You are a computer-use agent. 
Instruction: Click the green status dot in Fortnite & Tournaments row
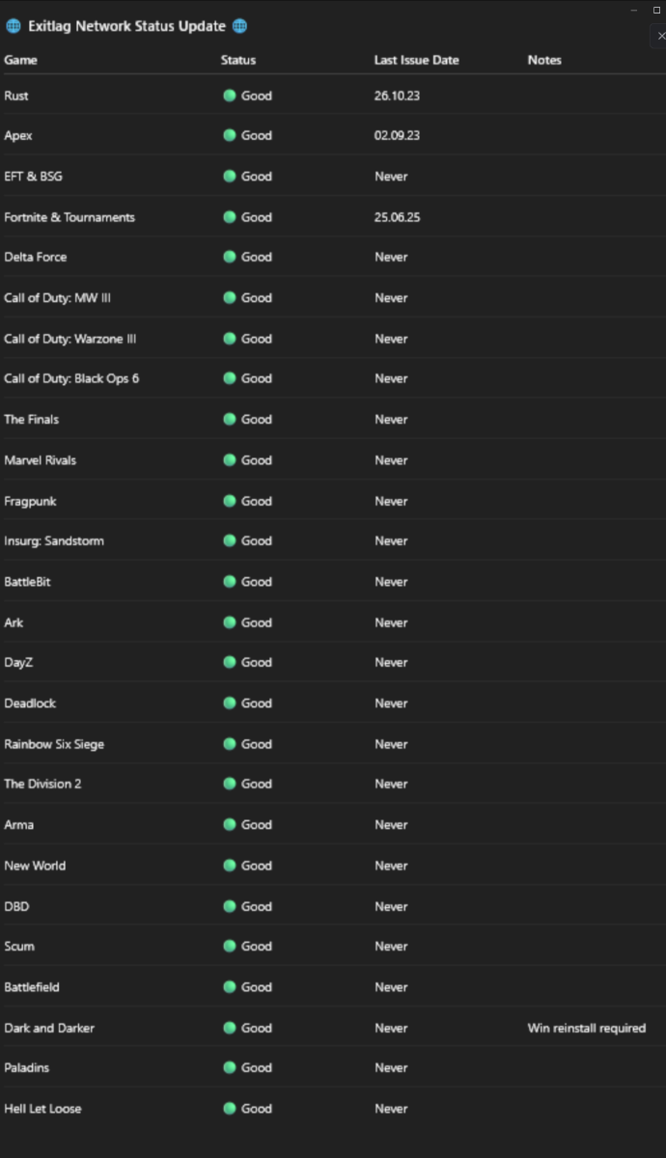(x=230, y=217)
